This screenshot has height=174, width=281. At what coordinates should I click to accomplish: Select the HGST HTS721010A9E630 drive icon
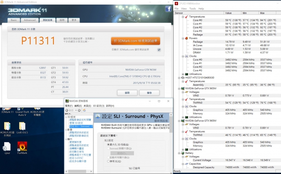point(183,78)
